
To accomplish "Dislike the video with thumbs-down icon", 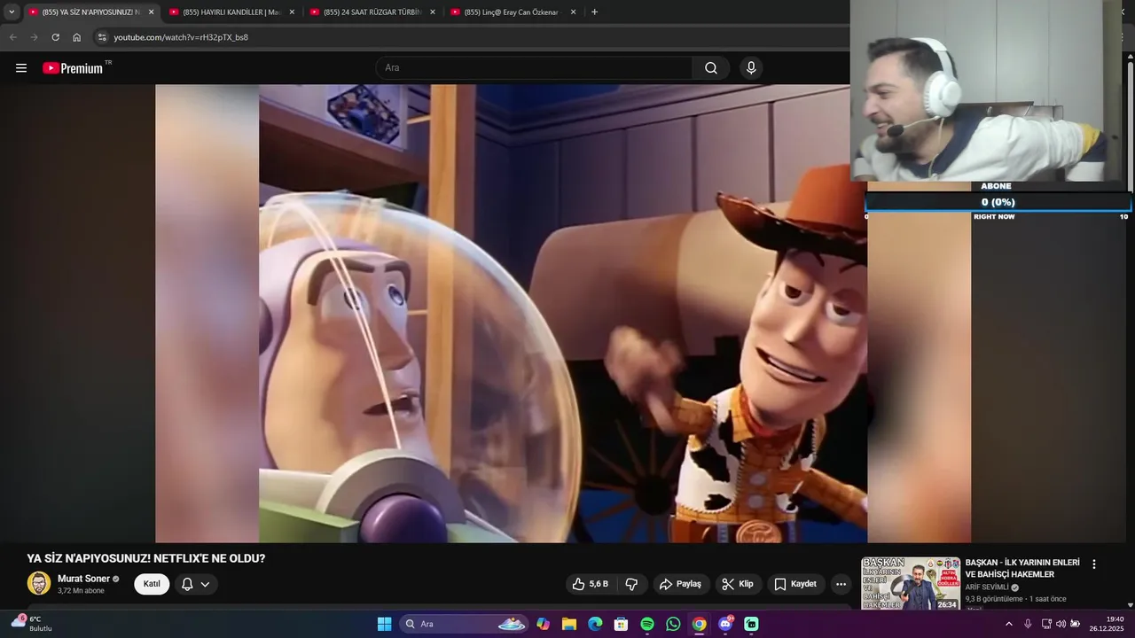I will pos(631,584).
